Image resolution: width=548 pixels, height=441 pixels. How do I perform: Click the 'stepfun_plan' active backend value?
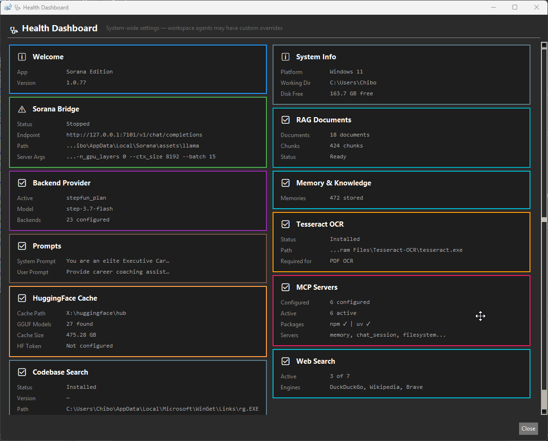pyautogui.click(x=86, y=198)
